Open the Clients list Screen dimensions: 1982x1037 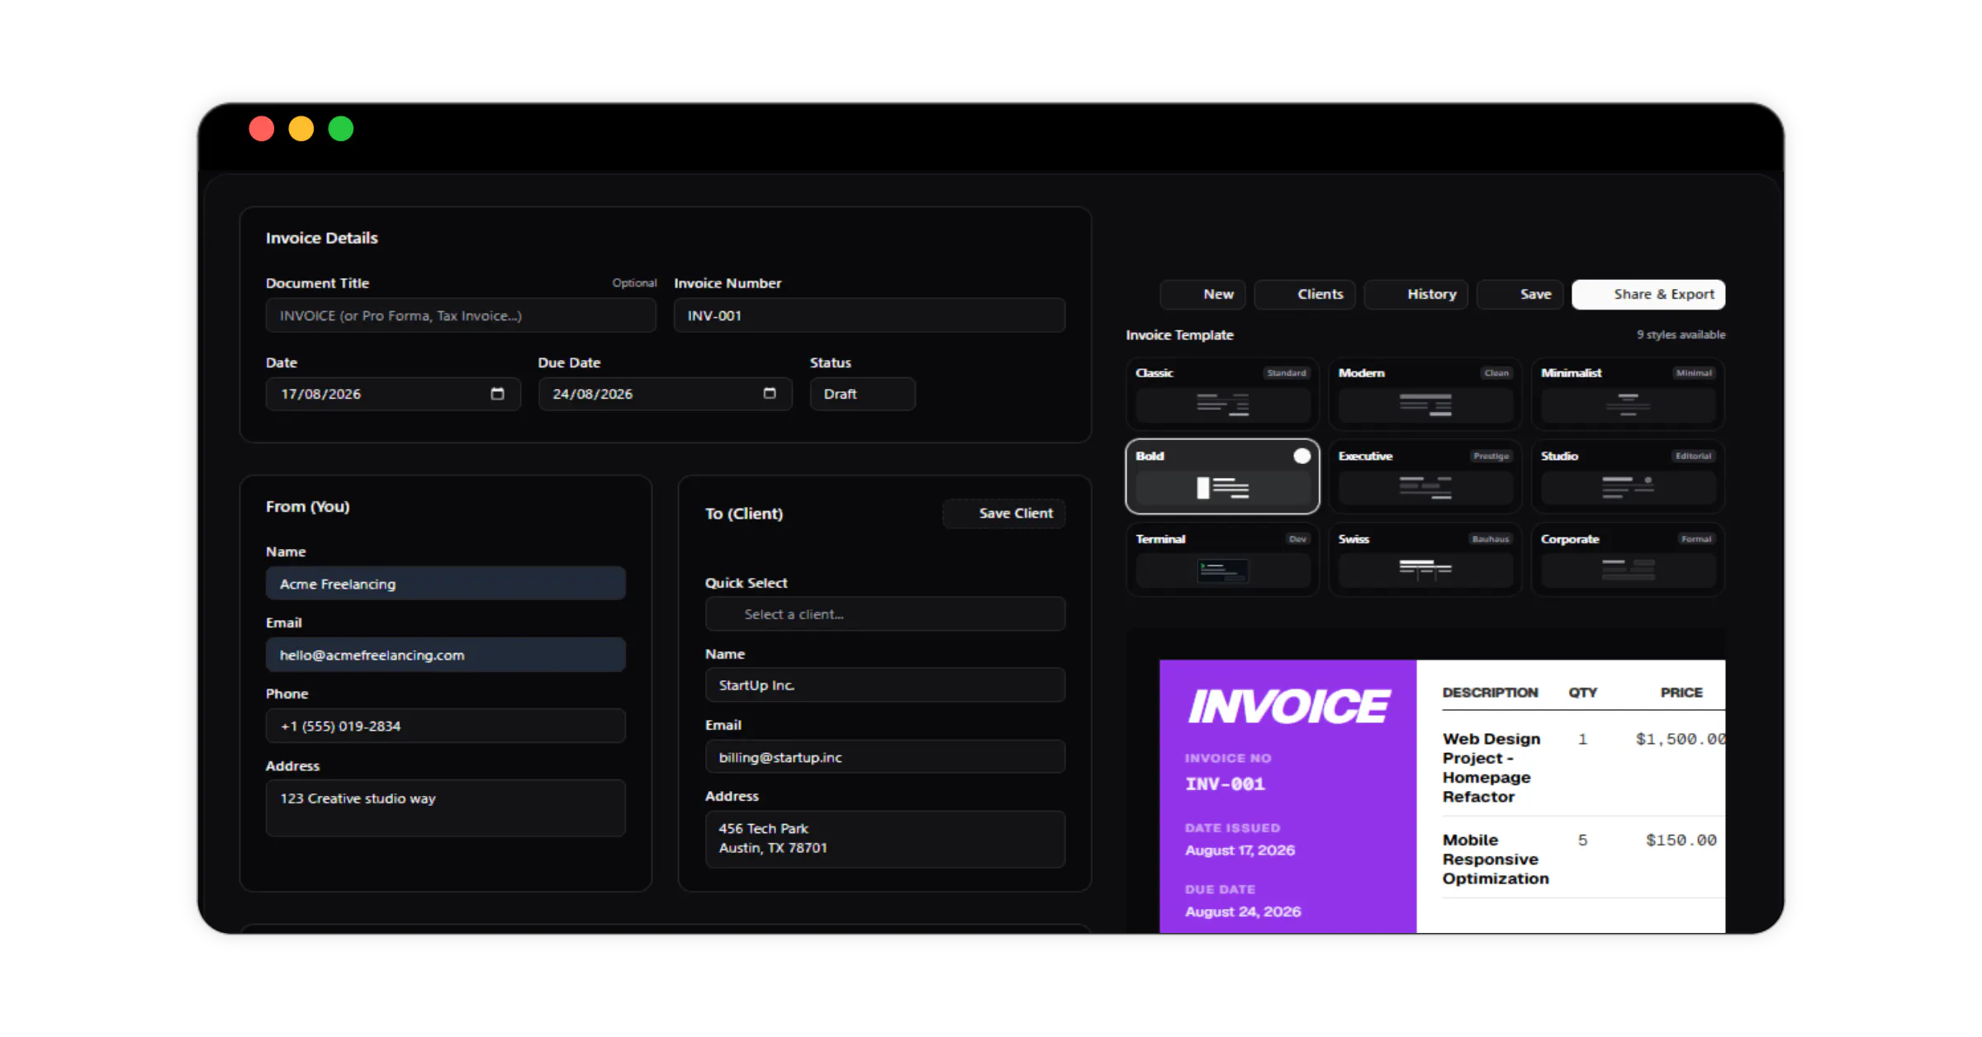coord(1305,294)
